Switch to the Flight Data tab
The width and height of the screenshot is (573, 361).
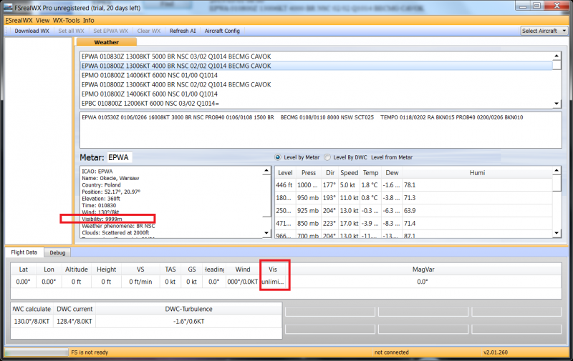[x=24, y=252]
